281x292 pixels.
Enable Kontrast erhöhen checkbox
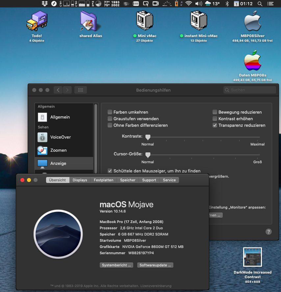(215, 119)
